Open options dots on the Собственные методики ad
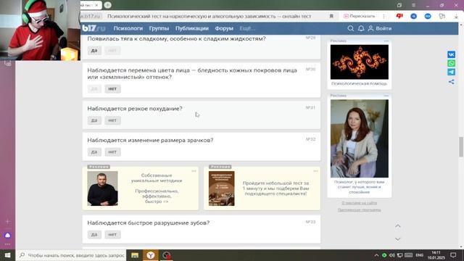Viewport: 464px width, 261px height. point(194,171)
